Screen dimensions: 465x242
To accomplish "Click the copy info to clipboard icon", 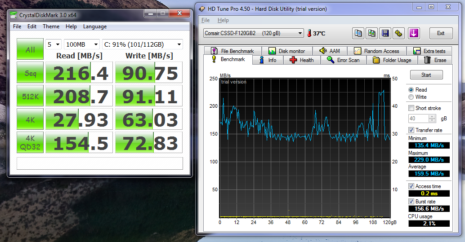I will click(x=358, y=33).
